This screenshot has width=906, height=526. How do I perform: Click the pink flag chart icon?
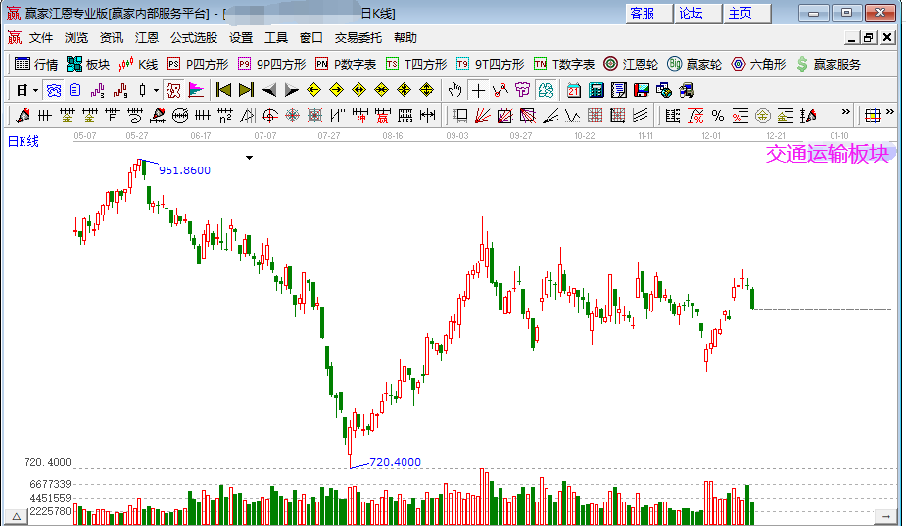pos(197,90)
